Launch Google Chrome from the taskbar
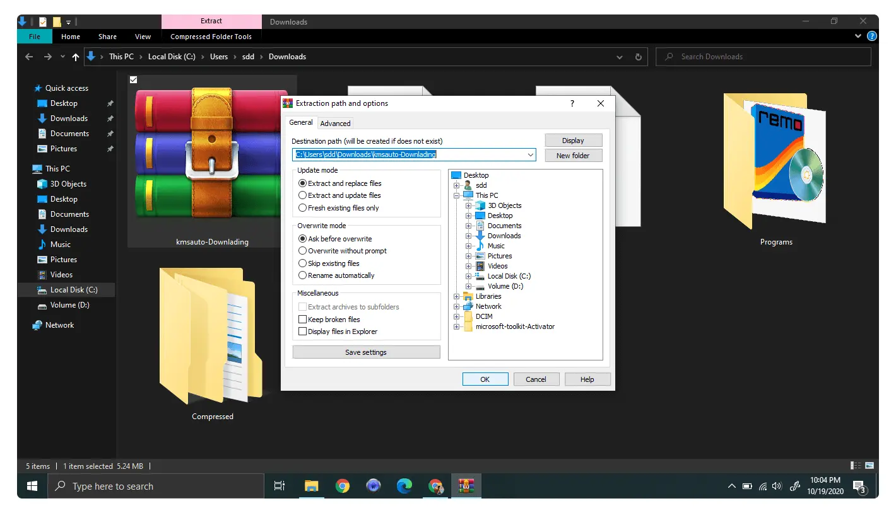896x513 pixels. pos(343,486)
